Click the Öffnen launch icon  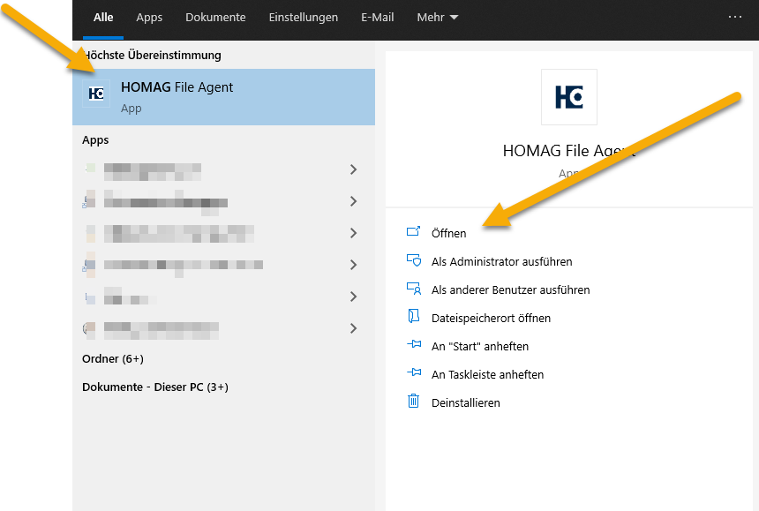click(x=413, y=233)
